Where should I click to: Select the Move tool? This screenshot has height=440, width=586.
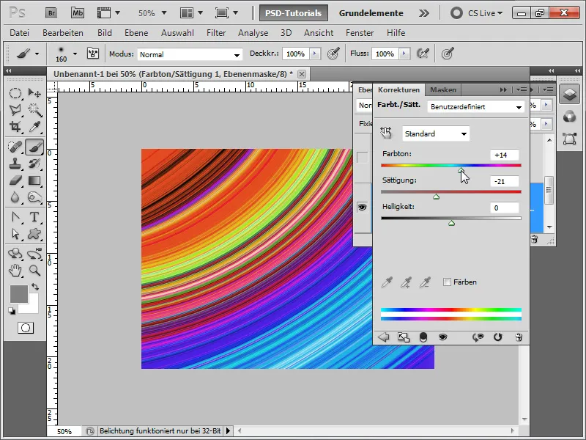click(x=34, y=93)
